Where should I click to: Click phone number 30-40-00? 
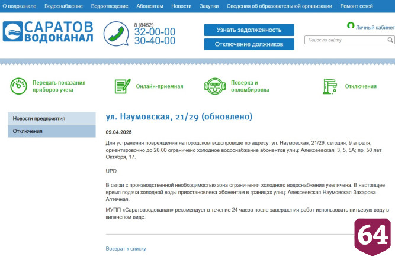click(155, 41)
